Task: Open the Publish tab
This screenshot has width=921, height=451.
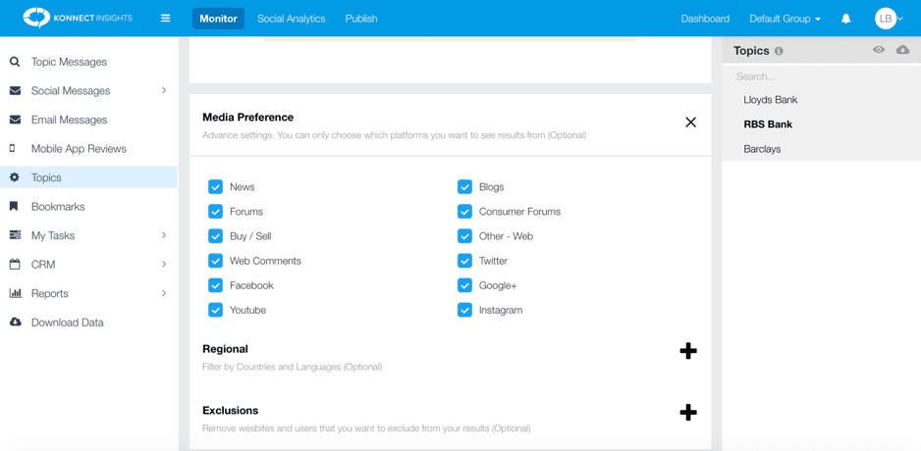Action: click(x=361, y=19)
